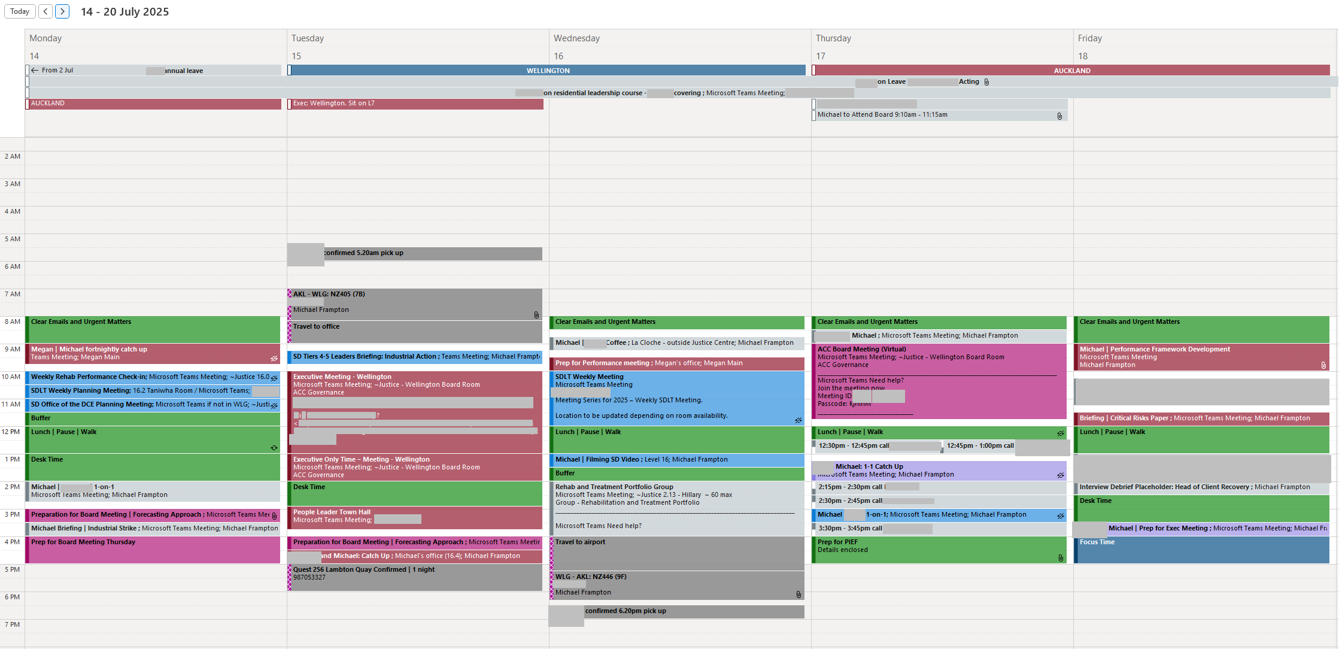Viewport: 1339px width, 649px height.
Task: Advance to next week arrow
Action: [62, 11]
